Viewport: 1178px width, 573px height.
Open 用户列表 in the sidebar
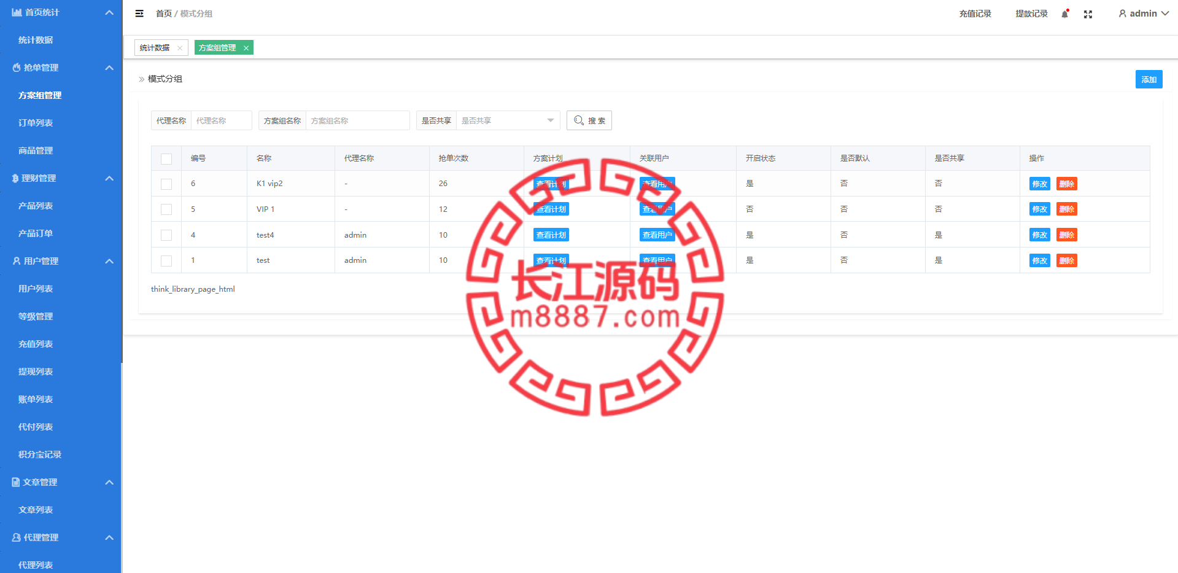coord(36,289)
